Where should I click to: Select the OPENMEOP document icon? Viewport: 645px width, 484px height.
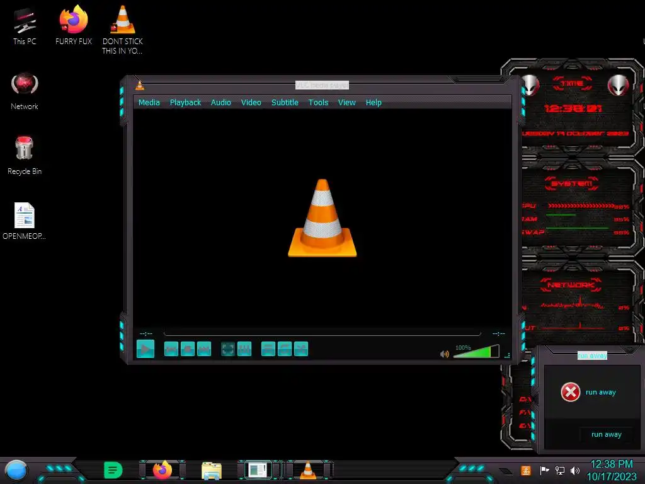[25, 221]
